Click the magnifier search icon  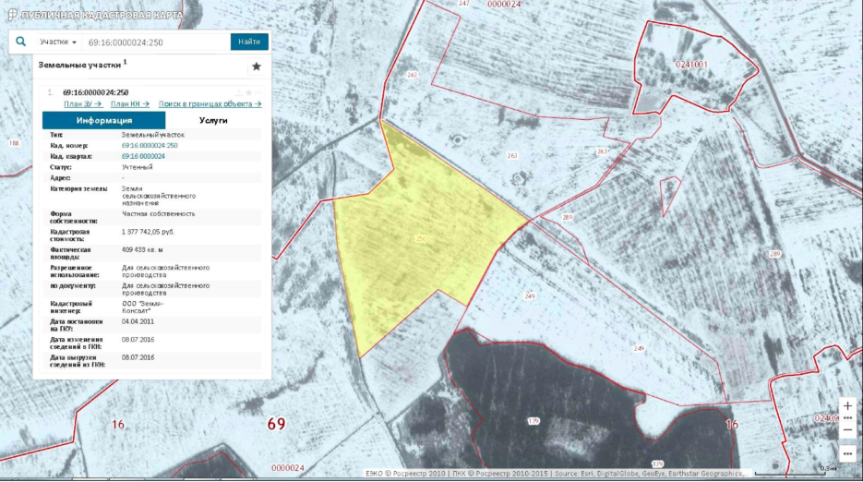click(21, 42)
